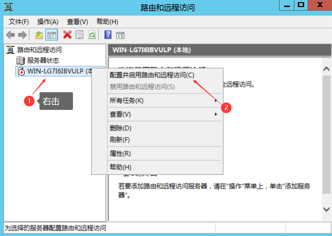Click the 服务器状态 server icon
The height and width of the screenshot is (236, 332).
(x=20, y=60)
